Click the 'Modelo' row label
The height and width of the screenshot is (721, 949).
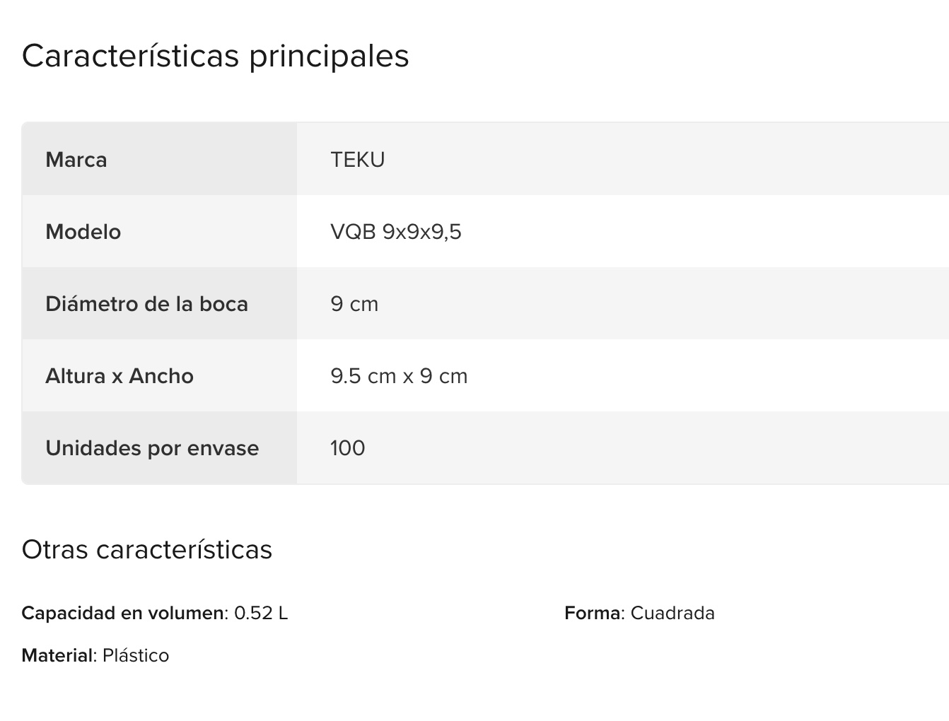pyautogui.click(x=83, y=232)
